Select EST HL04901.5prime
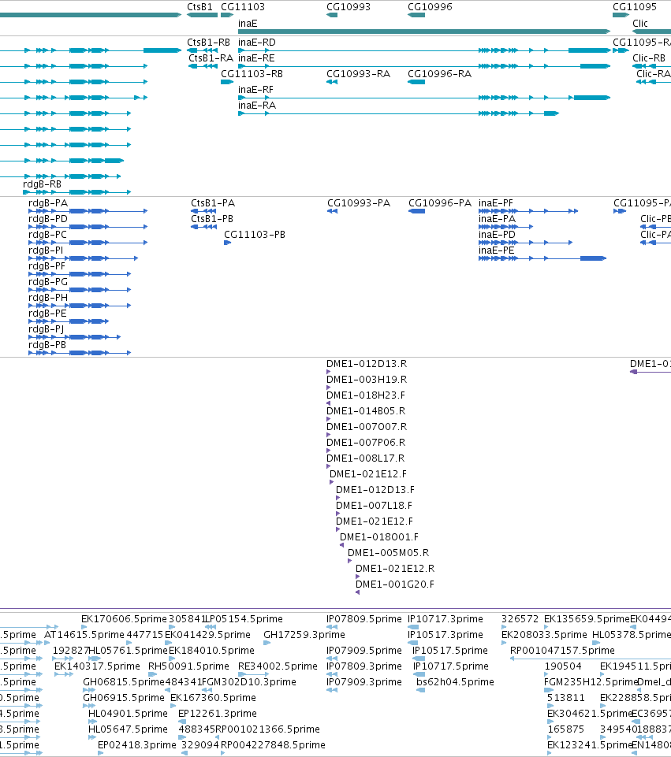Viewport: 671px width, 757px height. pos(92,722)
